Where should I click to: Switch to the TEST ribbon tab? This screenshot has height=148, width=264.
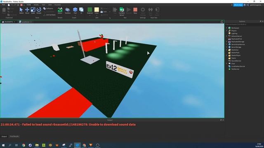click(44, 5)
